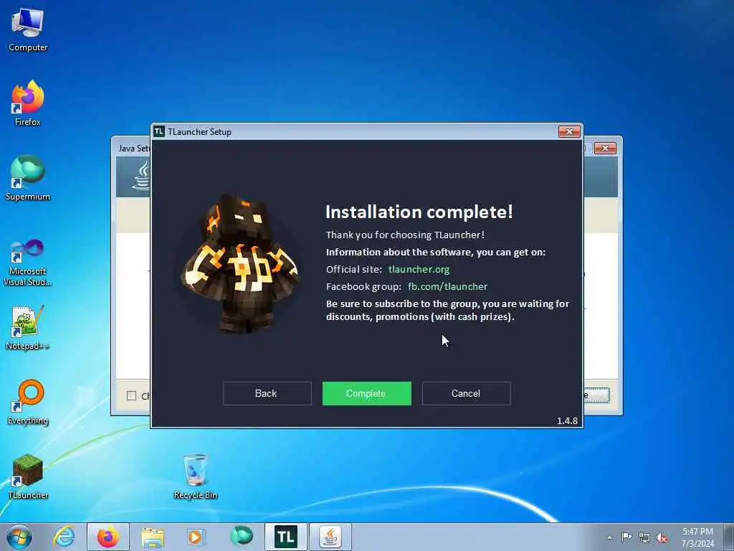This screenshot has height=551, width=734.
Task: Click the Java logo in Java Setup
Action: pos(141,176)
